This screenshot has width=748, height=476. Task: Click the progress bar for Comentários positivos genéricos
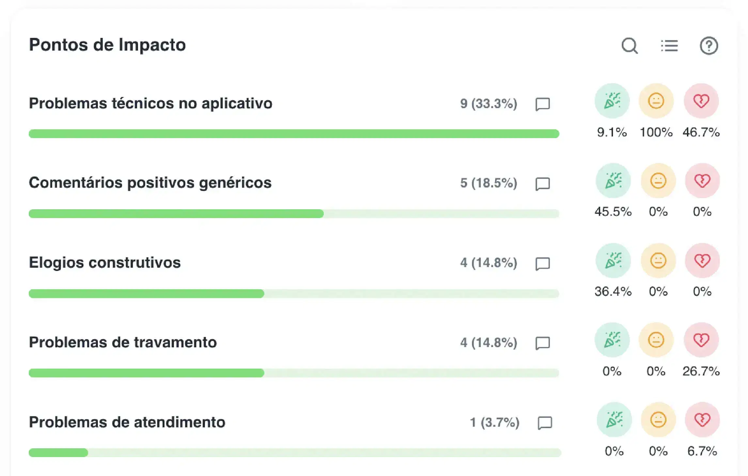click(294, 213)
